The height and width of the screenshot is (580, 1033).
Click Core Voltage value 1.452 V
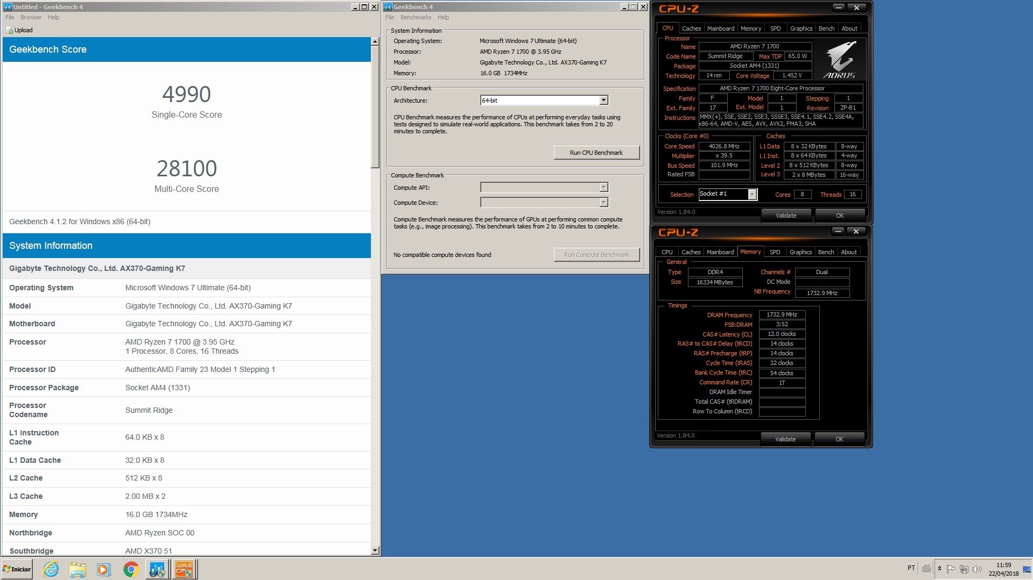792,76
